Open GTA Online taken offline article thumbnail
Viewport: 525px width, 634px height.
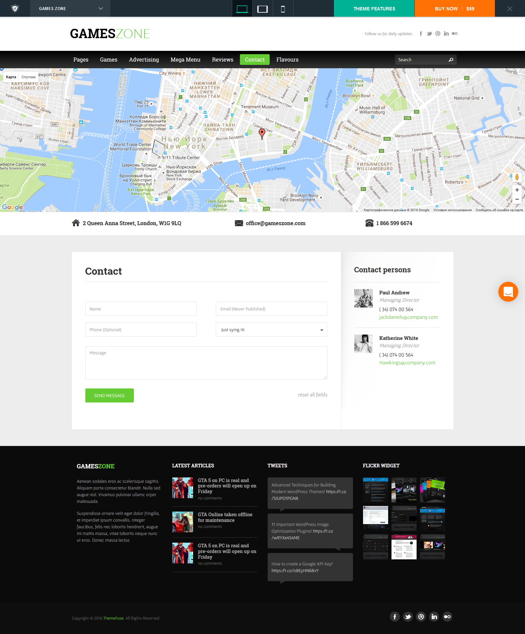coord(183,522)
